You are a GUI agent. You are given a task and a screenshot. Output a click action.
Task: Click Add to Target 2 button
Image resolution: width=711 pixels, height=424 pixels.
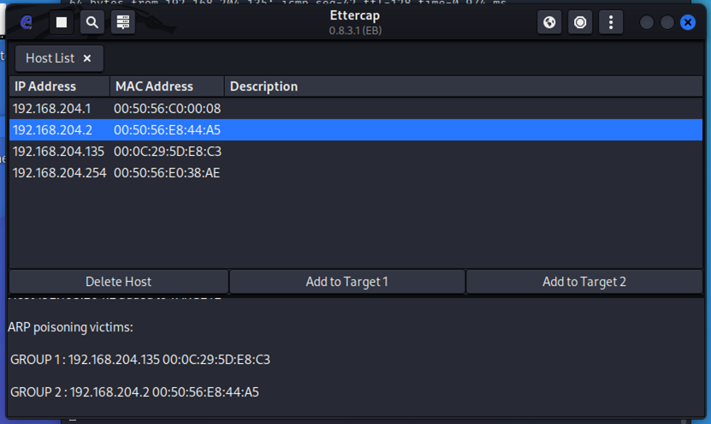pyautogui.click(x=584, y=282)
